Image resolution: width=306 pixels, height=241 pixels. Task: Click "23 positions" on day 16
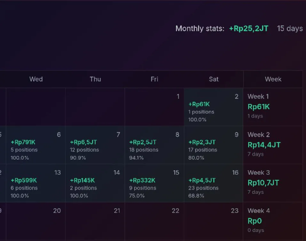click(x=203, y=188)
